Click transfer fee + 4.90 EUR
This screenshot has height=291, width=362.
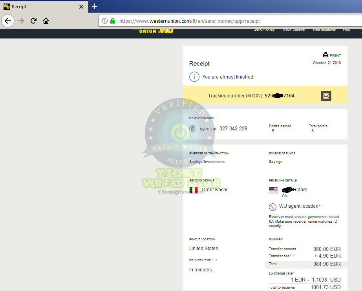[327, 256]
